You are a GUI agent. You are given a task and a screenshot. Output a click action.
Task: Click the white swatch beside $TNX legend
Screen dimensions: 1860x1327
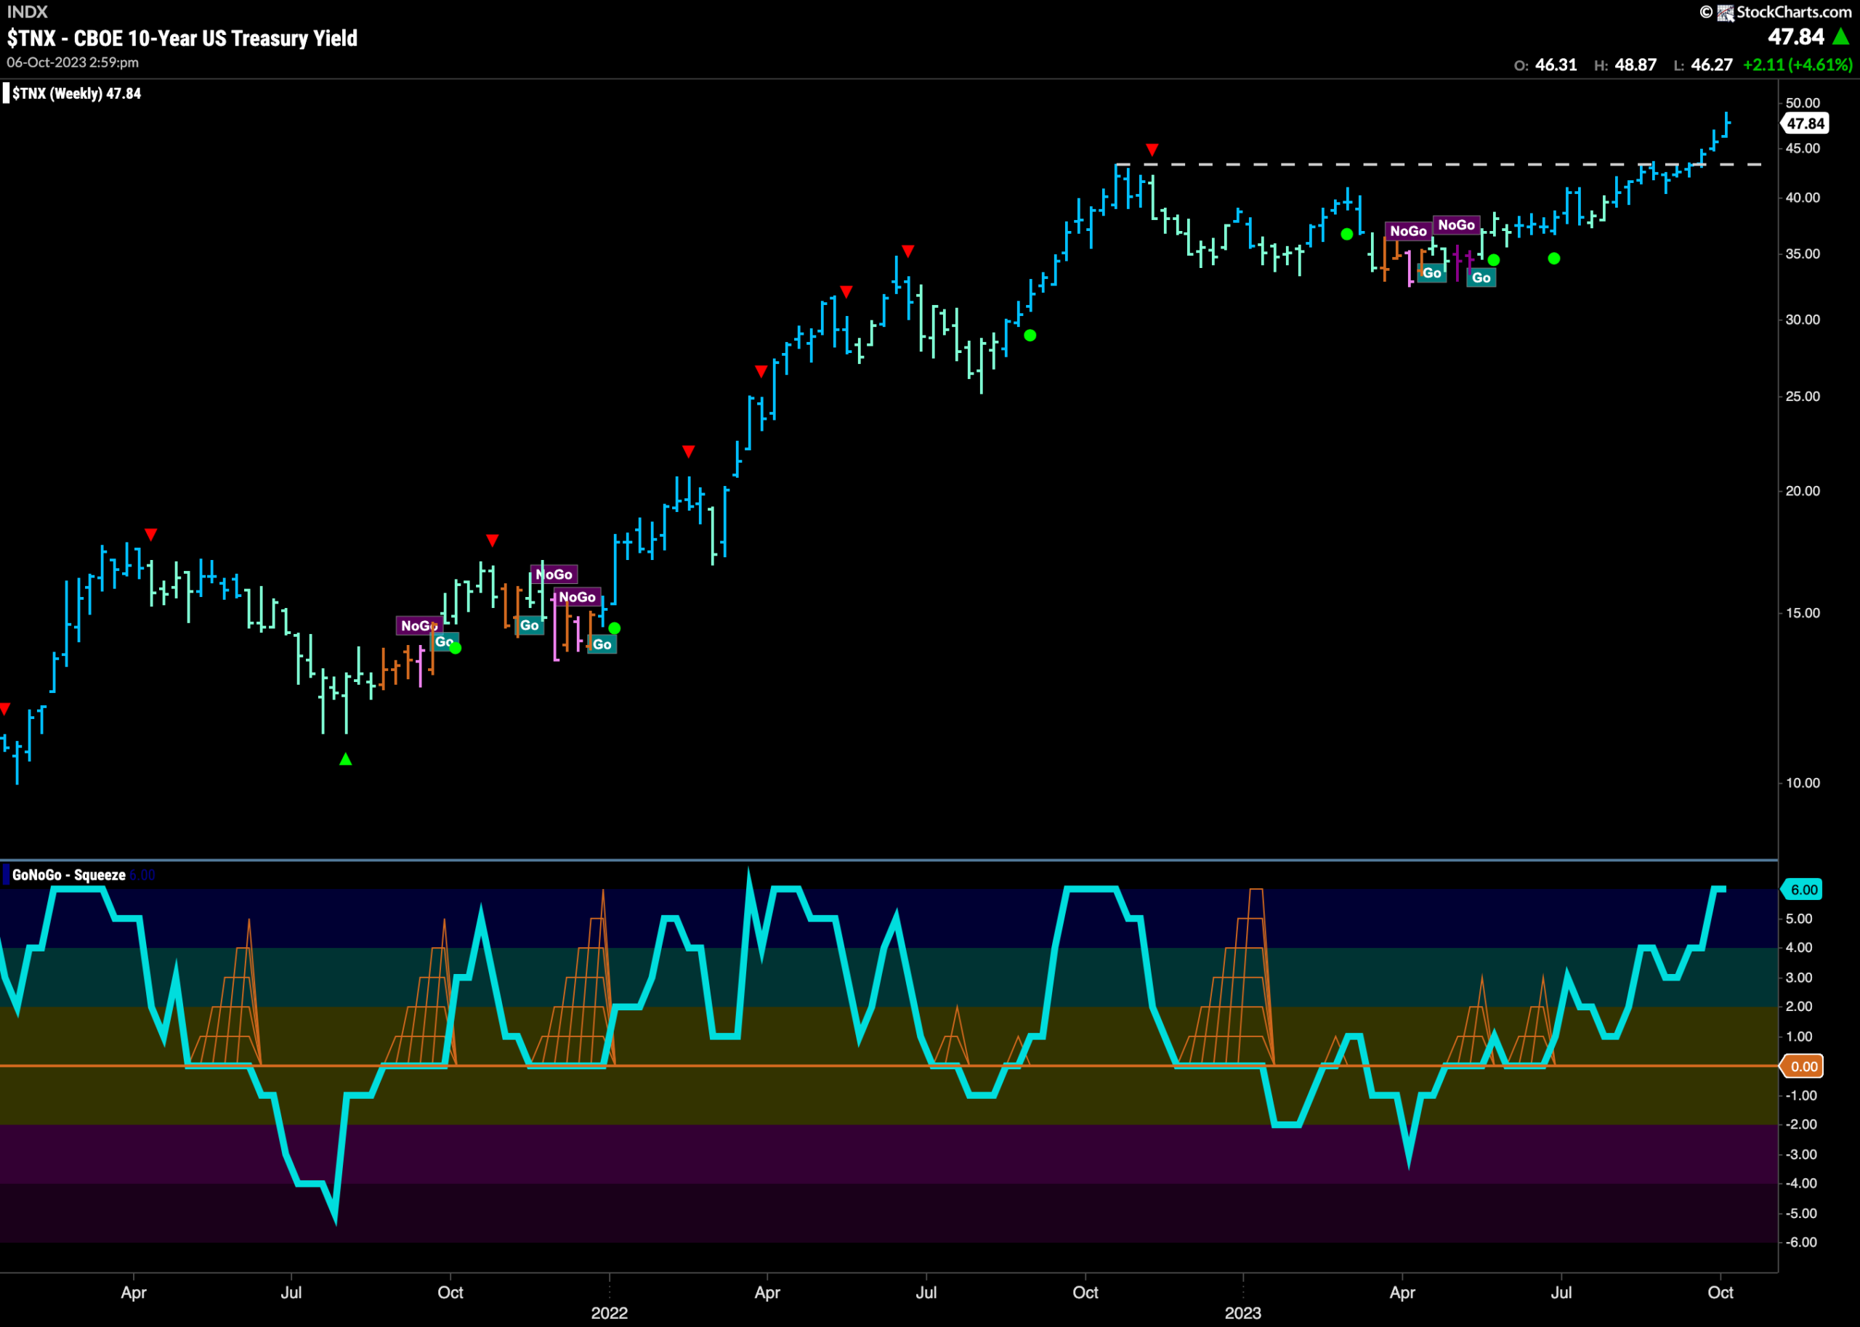(6, 94)
